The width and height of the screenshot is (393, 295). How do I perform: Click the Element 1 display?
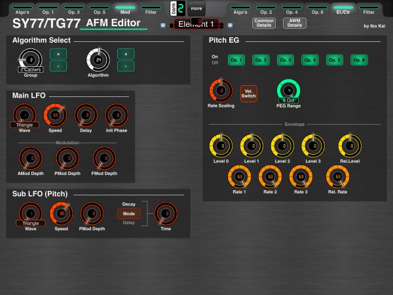coord(196,24)
